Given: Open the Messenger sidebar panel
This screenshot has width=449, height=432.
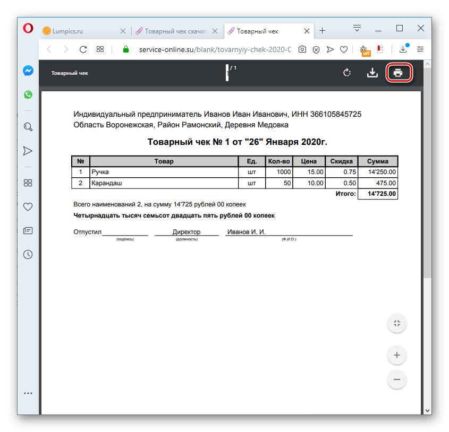Looking at the screenshot, I should pos(28,71).
